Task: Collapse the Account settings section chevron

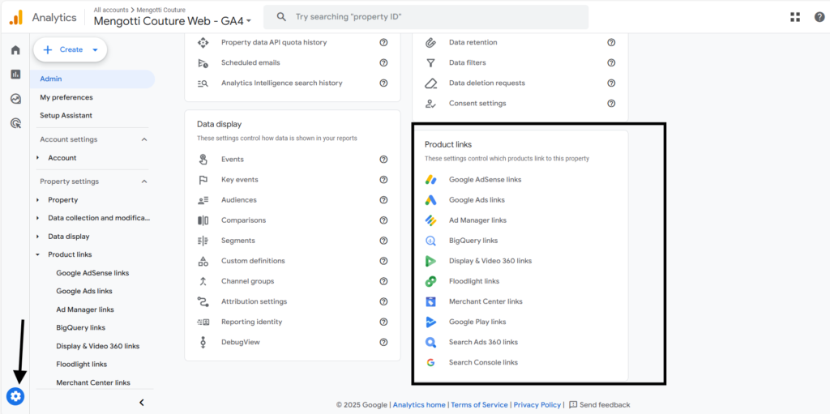Action: (144, 139)
